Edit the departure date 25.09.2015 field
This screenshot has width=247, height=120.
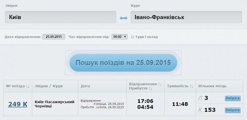point(54,37)
